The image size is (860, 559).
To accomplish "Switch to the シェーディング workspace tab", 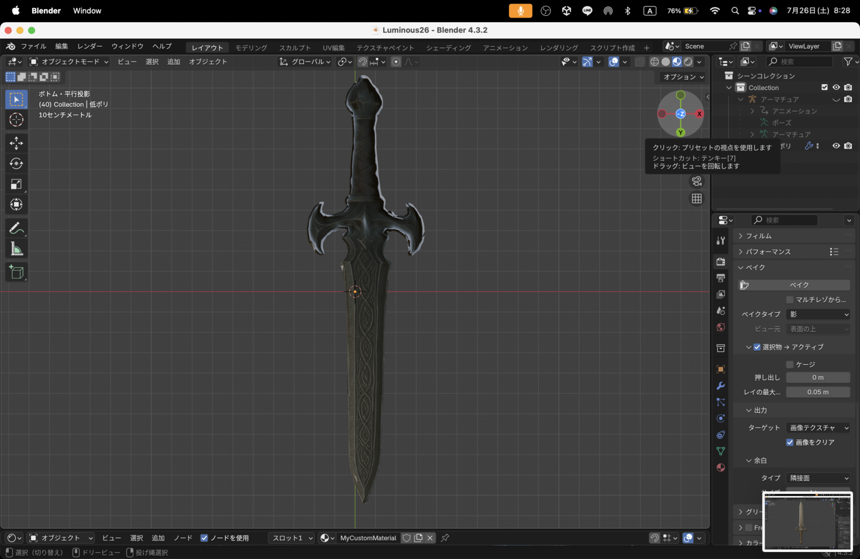I will [x=448, y=47].
